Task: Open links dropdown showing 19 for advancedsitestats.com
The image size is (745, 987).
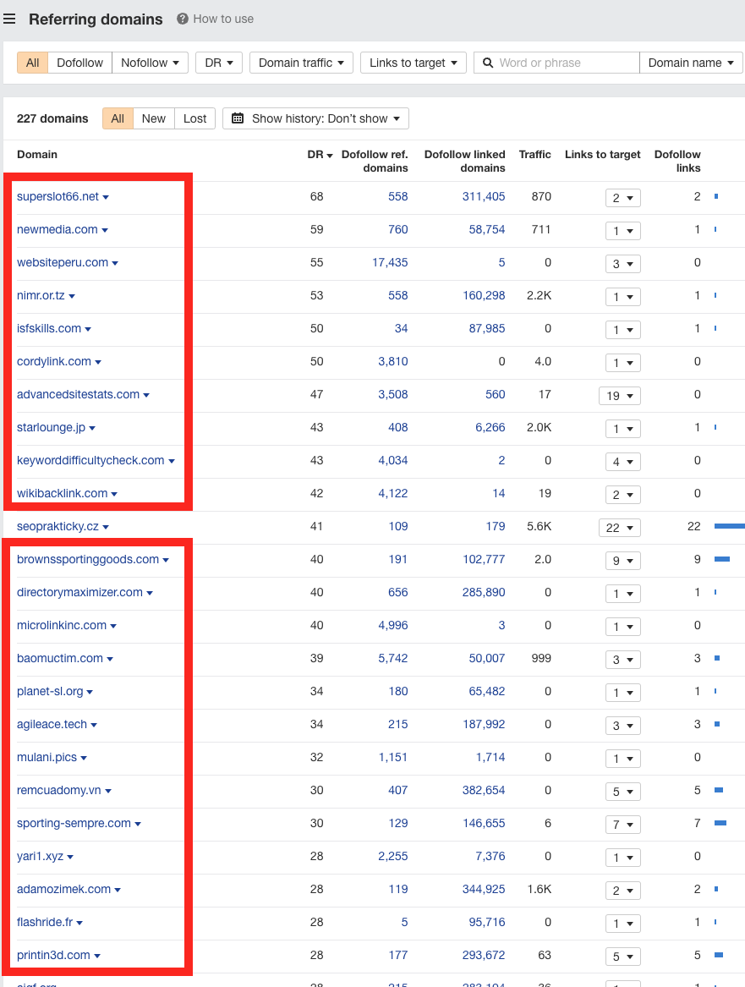Action: (620, 395)
